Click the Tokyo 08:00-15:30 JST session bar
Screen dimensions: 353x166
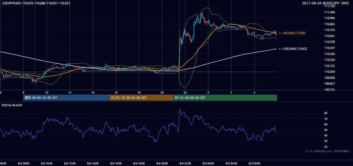pos(66,98)
